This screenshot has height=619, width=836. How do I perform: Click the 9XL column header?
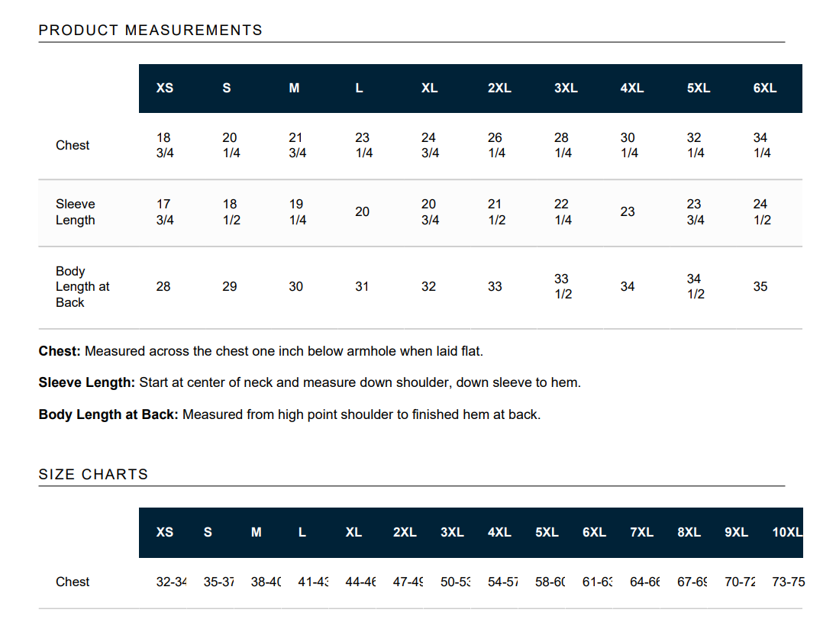pos(736,532)
